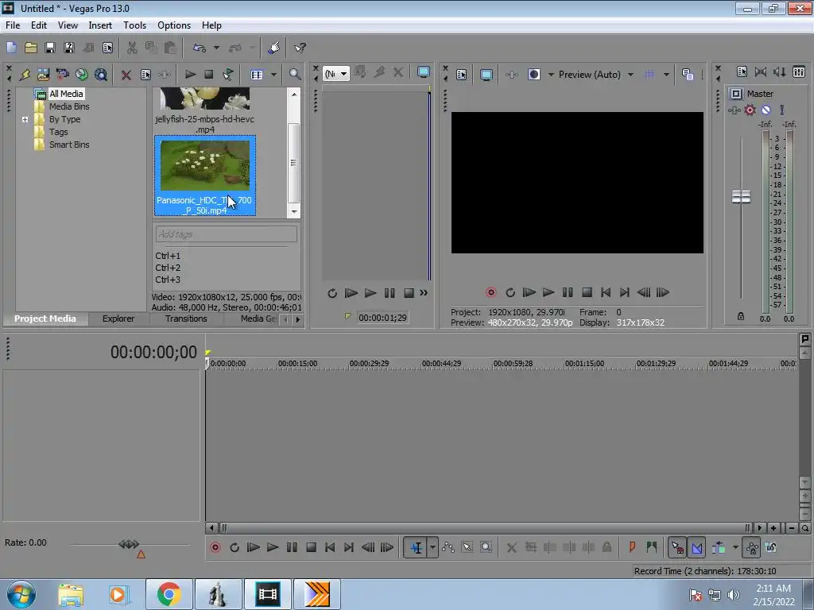Select the Selection Edit tool icon

tap(467, 547)
